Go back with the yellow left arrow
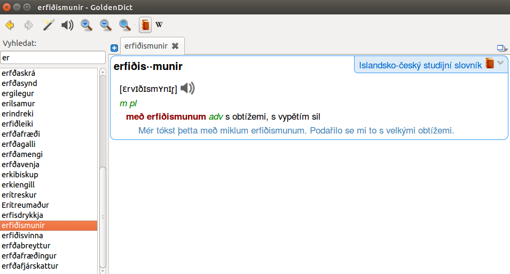The image size is (510, 274). pos(10,25)
